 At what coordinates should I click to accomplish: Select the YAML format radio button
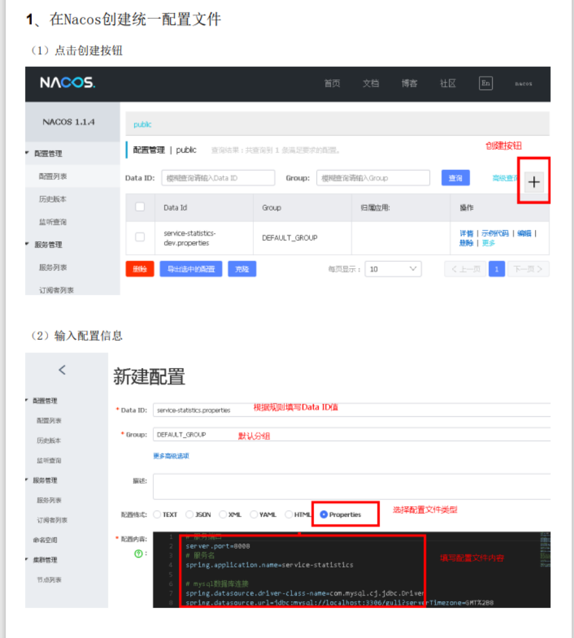(254, 514)
